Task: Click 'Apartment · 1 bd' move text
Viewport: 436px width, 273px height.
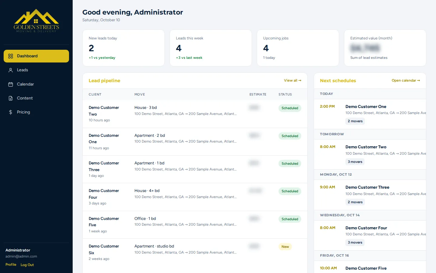Action: point(149,163)
